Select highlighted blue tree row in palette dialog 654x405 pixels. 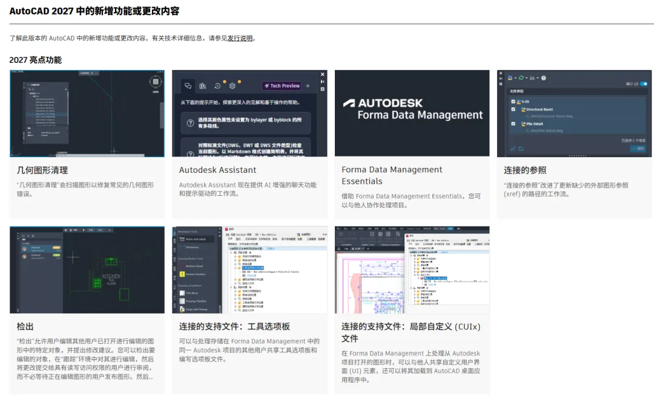[x=253, y=268]
